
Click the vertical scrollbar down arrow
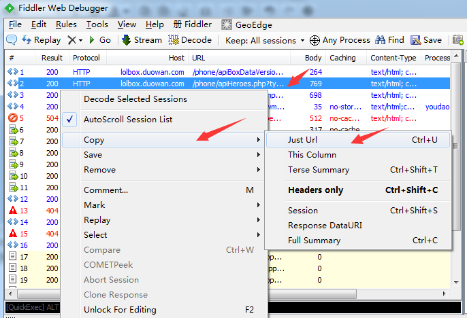pyautogui.click(x=456, y=283)
